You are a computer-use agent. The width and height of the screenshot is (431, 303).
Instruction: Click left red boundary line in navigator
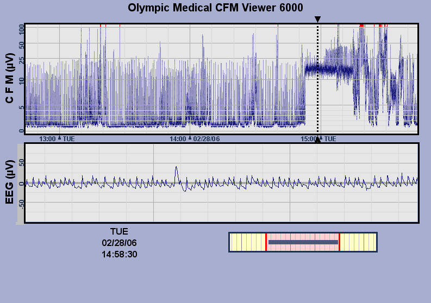tap(266, 242)
